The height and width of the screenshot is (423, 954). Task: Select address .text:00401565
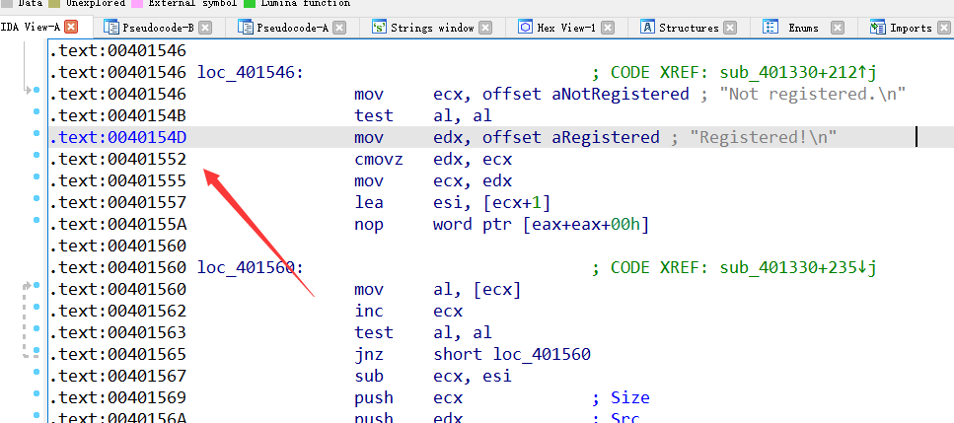117,354
